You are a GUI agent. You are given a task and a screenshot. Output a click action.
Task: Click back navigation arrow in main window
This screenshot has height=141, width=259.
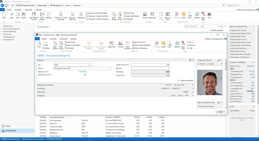coord(2,5)
